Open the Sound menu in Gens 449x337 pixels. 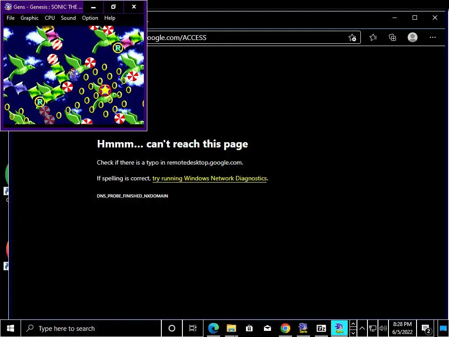tap(68, 18)
